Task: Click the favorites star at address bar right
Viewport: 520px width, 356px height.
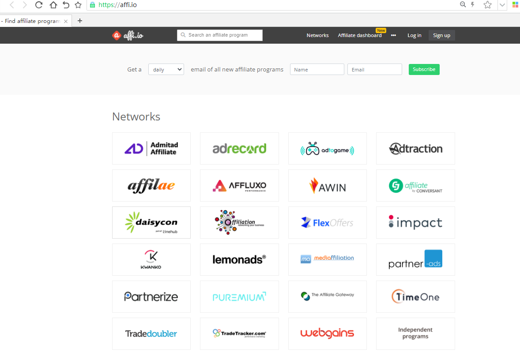Action: [x=487, y=5]
